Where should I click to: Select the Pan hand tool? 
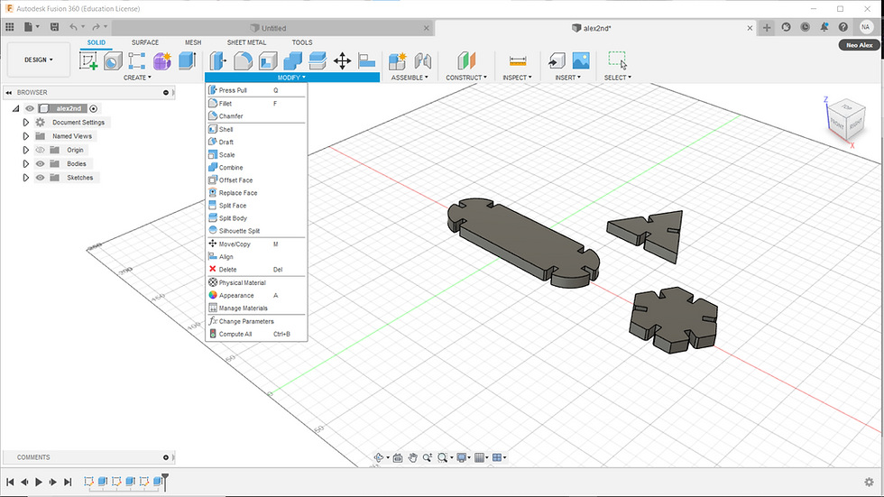[413, 457]
